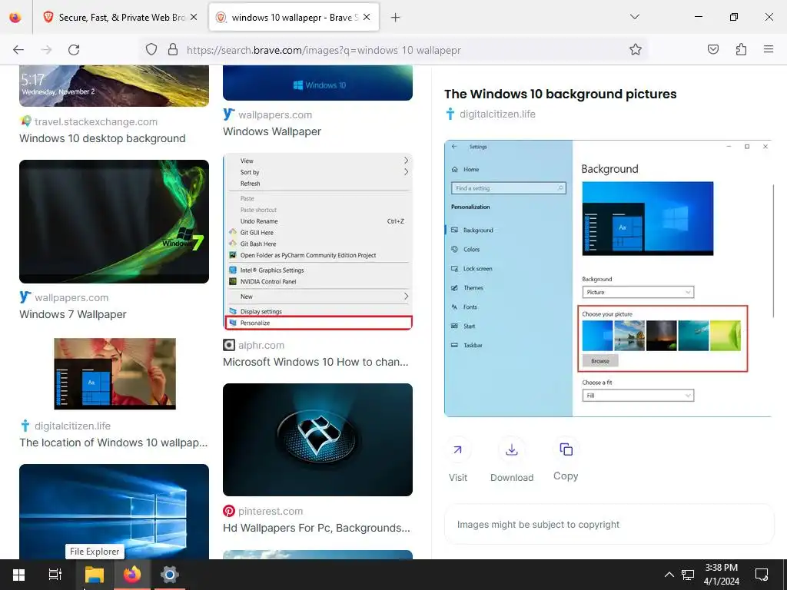
Task: Open the Save to Pocket icon
Action: point(713,49)
